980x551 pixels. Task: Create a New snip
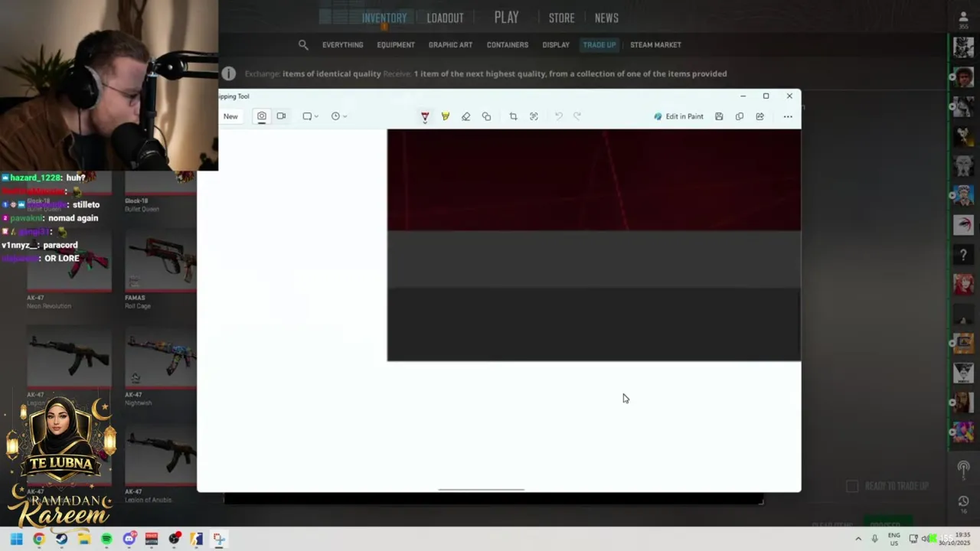[230, 116]
